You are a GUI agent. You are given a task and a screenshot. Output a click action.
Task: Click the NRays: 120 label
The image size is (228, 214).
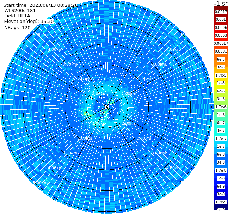(x=17, y=27)
